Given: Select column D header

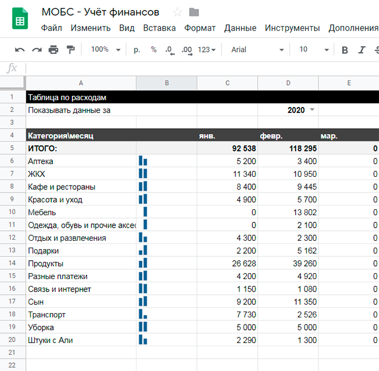Looking at the screenshot, I should pyautogui.click(x=288, y=83).
